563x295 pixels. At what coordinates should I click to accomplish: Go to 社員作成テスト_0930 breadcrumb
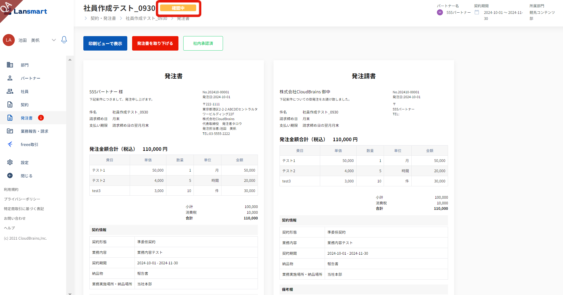click(146, 18)
